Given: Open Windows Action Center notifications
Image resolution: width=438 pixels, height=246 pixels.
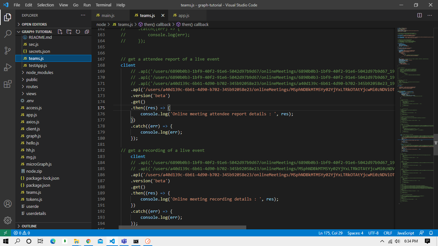Looking at the screenshot, I should [x=427, y=241].
